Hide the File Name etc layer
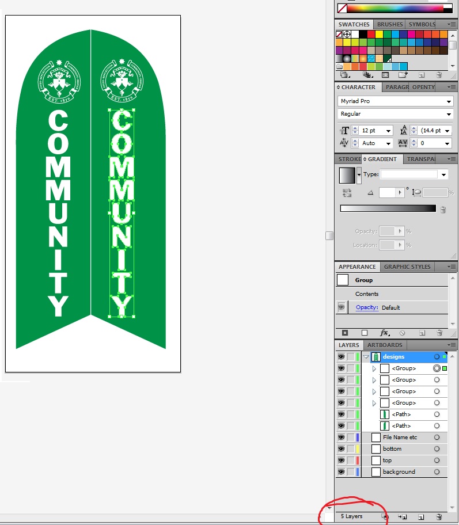 click(x=341, y=438)
